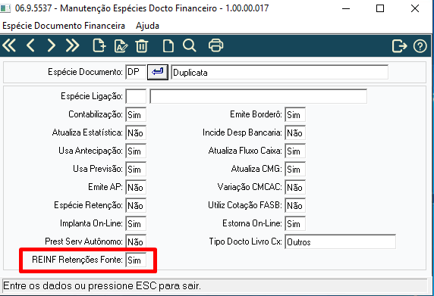434x296 pixels.
Task: Click the 'Atualiza Fluxo Caixa:' label
Action: [x=245, y=151]
